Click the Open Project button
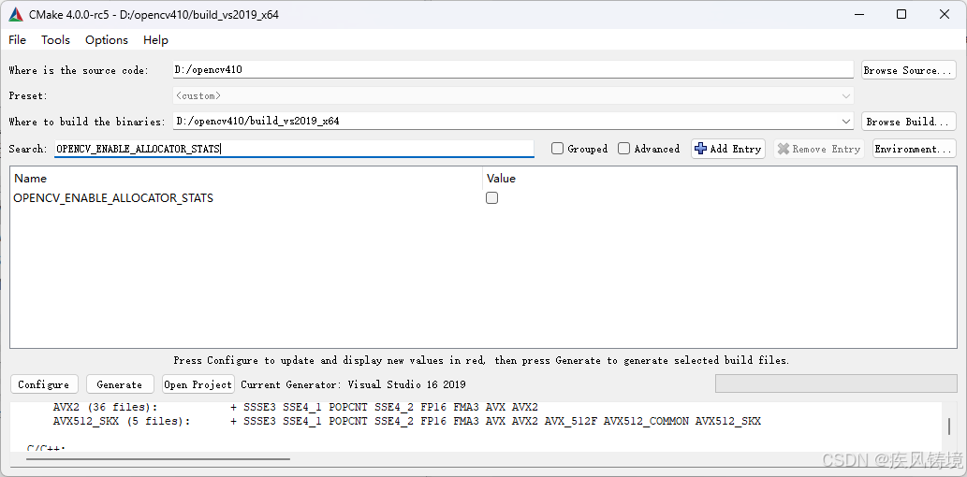Image resolution: width=967 pixels, height=477 pixels. pos(198,384)
